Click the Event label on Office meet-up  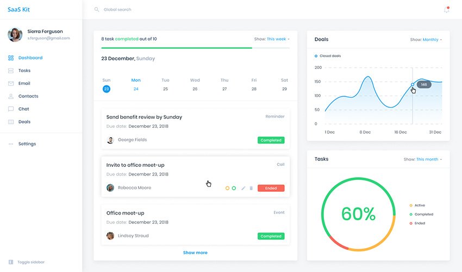click(279, 212)
